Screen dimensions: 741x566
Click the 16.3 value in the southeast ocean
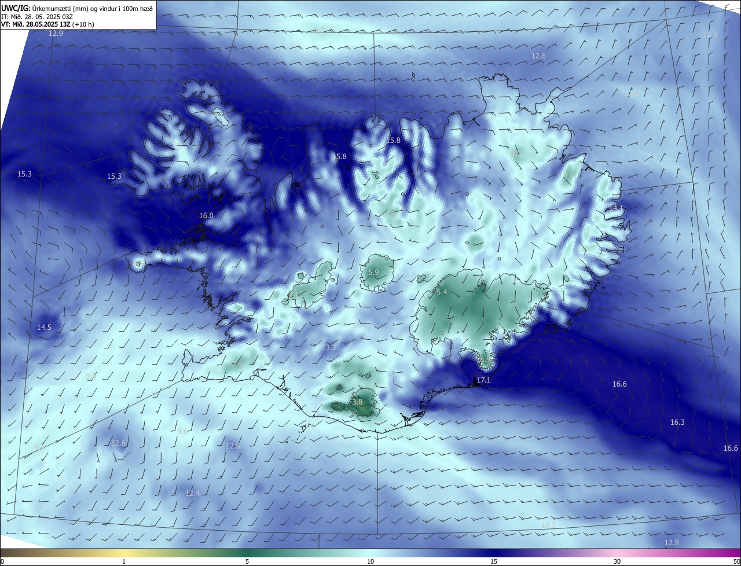pyautogui.click(x=677, y=422)
